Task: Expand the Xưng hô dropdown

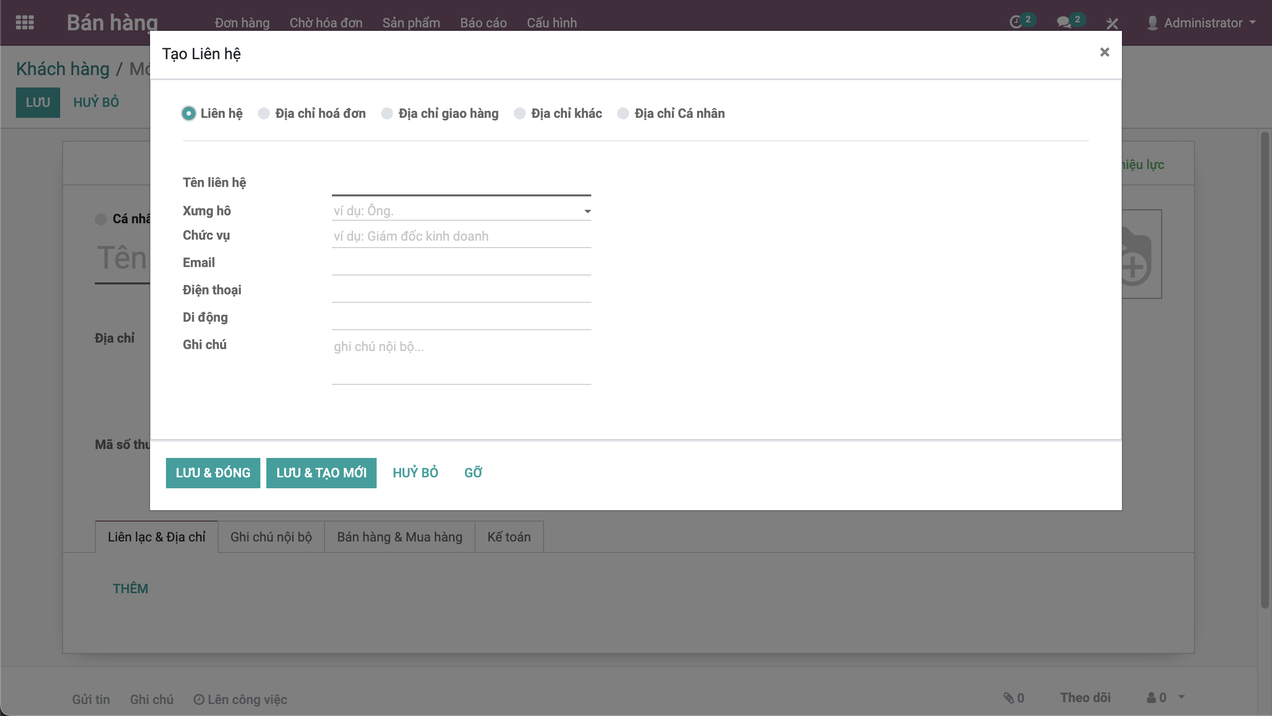Action: (x=587, y=211)
